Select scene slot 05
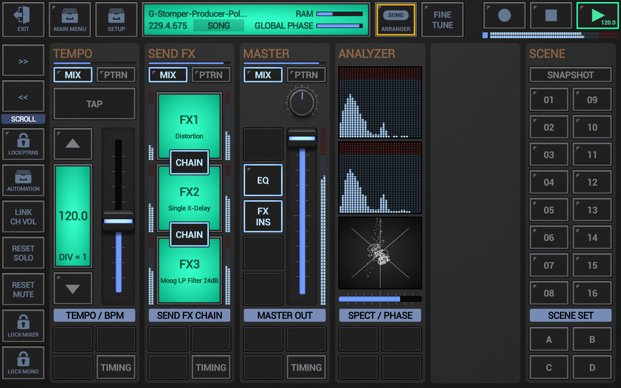Screen dimensions: 621x388 [x=549, y=210]
